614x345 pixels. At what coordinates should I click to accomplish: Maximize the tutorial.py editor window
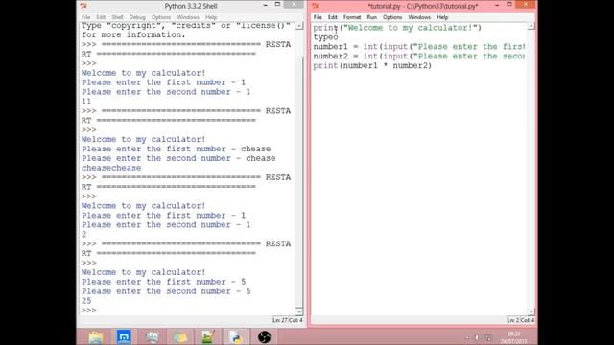click(x=509, y=4)
